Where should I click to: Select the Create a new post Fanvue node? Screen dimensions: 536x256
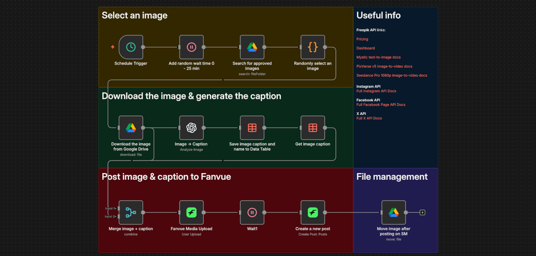313,212
